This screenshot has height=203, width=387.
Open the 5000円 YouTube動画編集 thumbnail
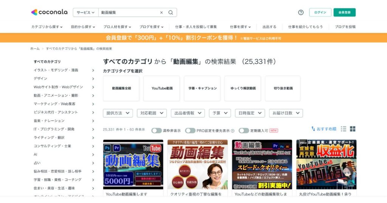[x=133, y=164]
